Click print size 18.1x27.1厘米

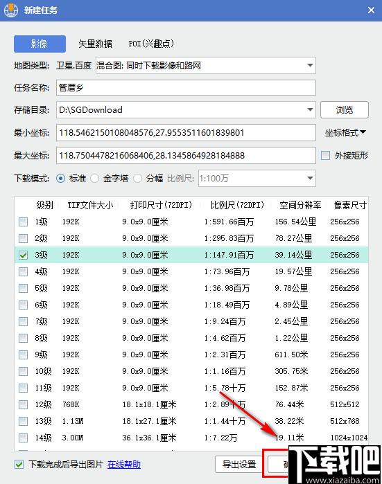click(149, 422)
